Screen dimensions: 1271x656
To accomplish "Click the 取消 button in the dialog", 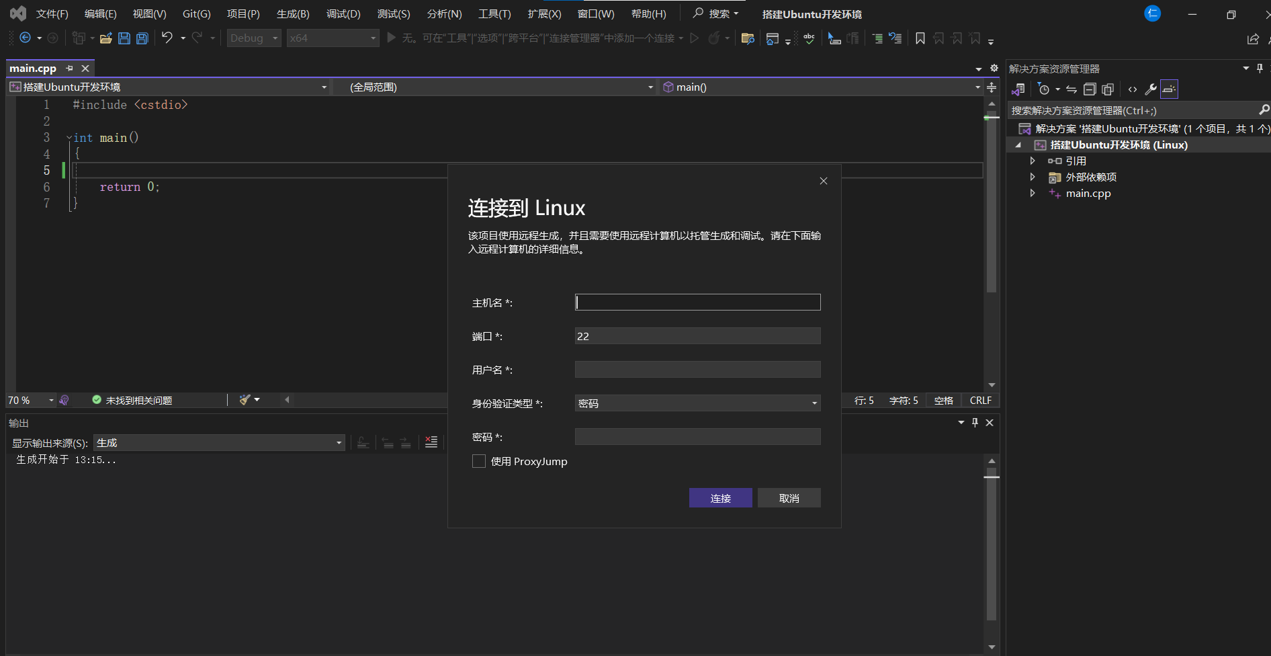I will [789, 498].
